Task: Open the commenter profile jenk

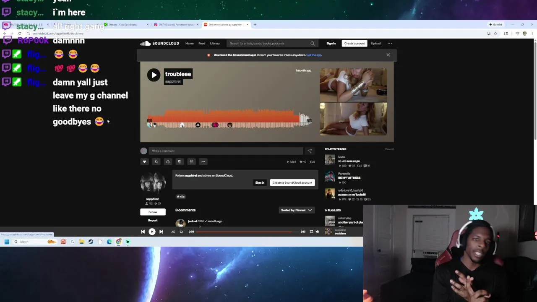Action: pos(192,221)
